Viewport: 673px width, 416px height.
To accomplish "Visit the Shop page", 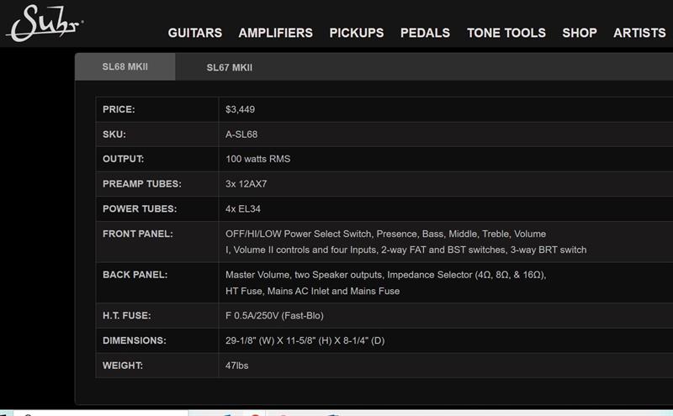I will tap(580, 33).
